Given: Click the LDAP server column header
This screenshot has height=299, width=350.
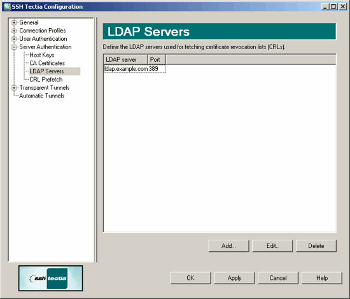Looking at the screenshot, I should click(x=125, y=60).
